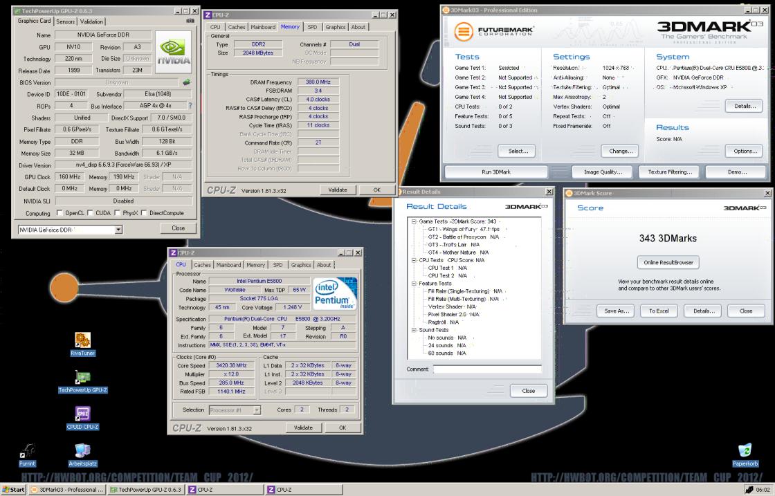775x496 pixels.
Task: Open the SPD tab in CPU-Z Memory window
Action: (312, 27)
